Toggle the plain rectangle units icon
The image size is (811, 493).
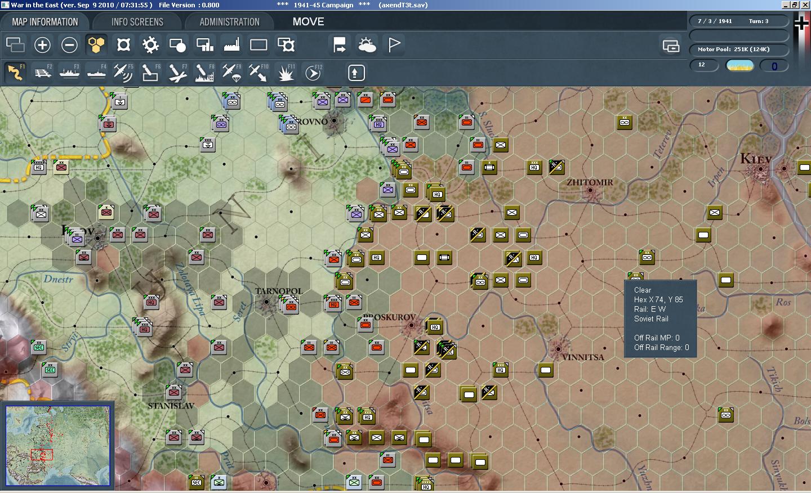click(259, 44)
